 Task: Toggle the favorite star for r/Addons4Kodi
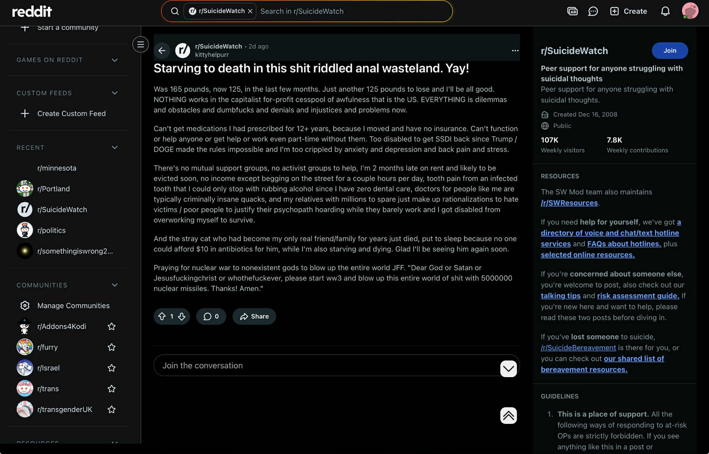(x=111, y=326)
